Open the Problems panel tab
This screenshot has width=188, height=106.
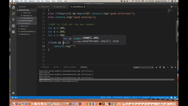[45, 67]
